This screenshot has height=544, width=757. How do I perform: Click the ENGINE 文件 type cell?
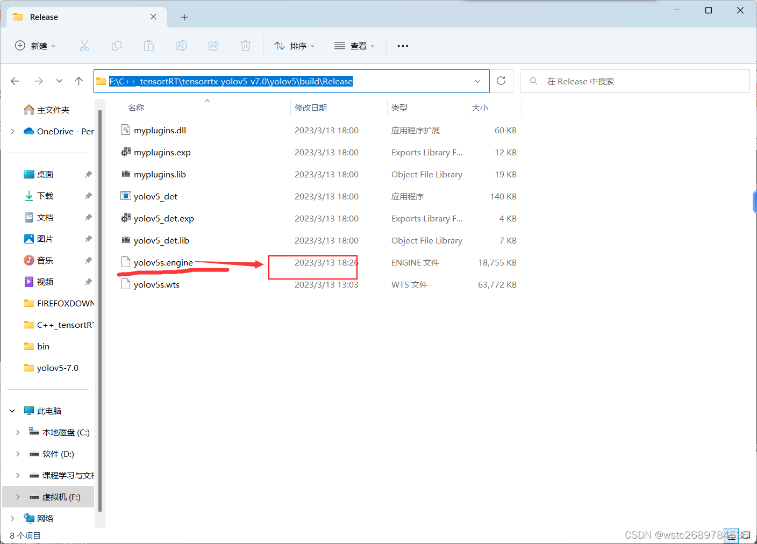[415, 262]
